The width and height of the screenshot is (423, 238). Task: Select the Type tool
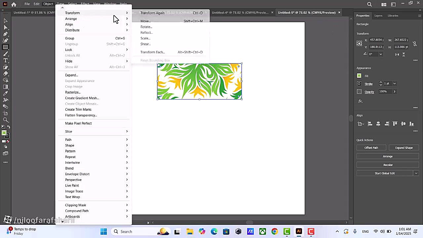pyautogui.click(x=6, y=60)
